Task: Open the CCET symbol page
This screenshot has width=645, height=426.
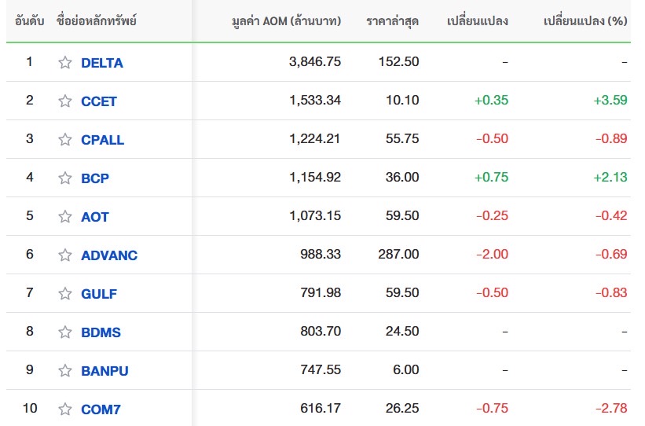Action: pyautogui.click(x=99, y=101)
